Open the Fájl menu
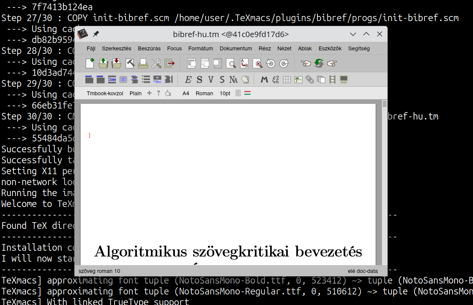The image size is (473, 305). [91, 48]
